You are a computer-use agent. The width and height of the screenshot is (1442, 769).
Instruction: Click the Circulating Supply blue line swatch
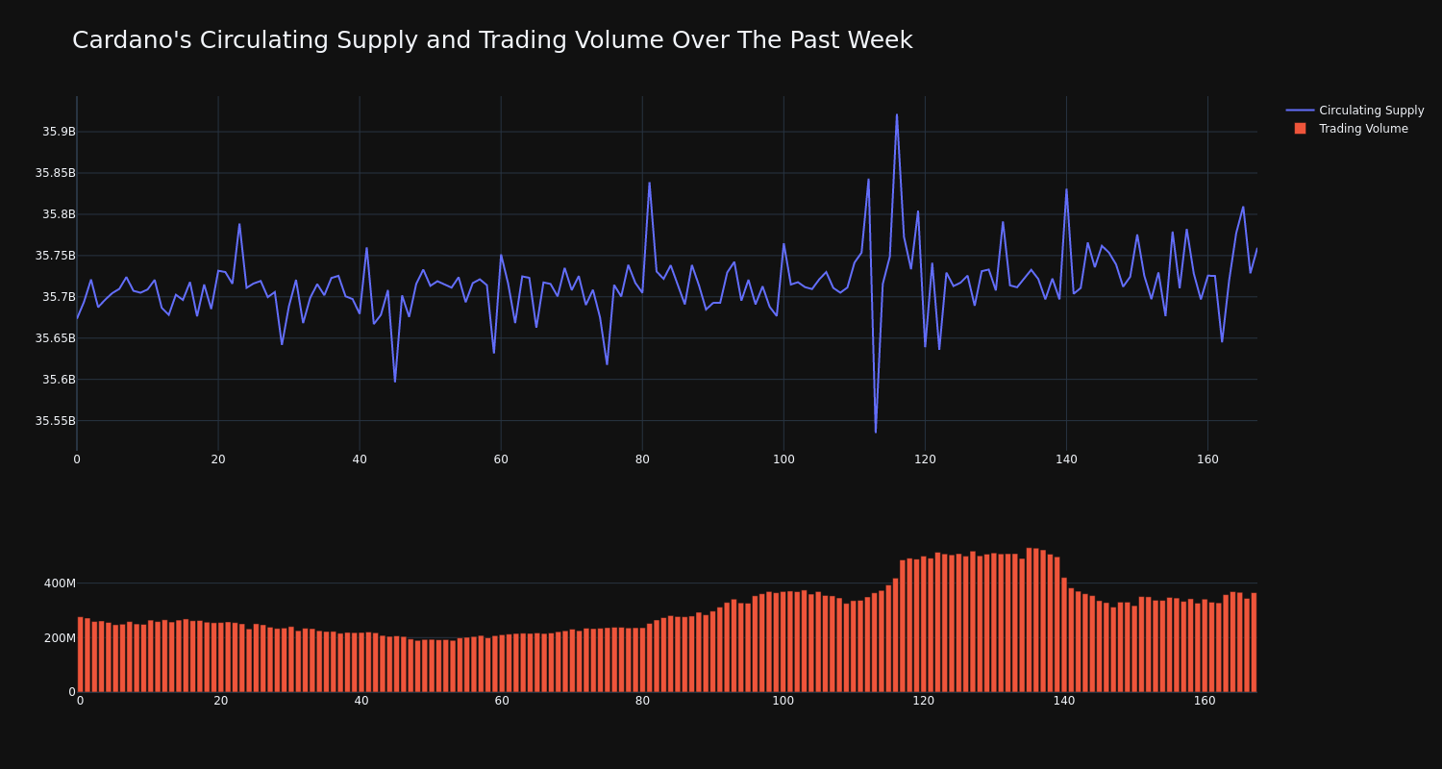pos(1300,111)
